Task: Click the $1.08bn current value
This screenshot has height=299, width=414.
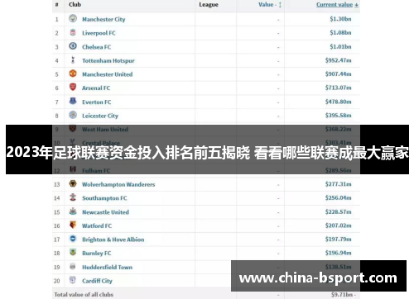Action: coord(340,33)
